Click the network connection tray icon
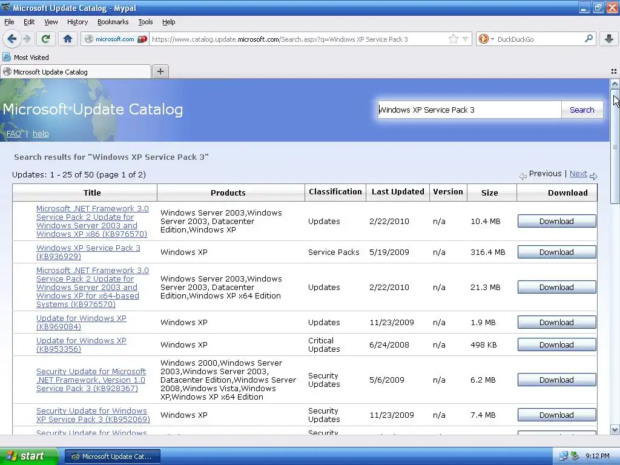 [564, 456]
